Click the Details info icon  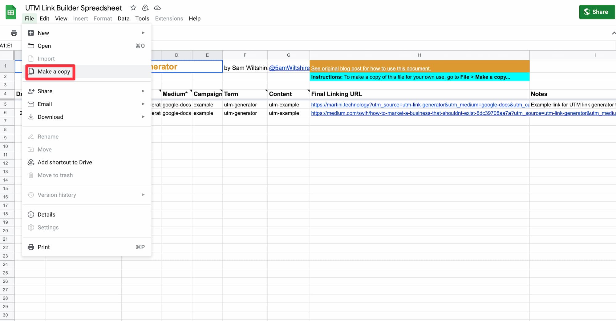[31, 214]
